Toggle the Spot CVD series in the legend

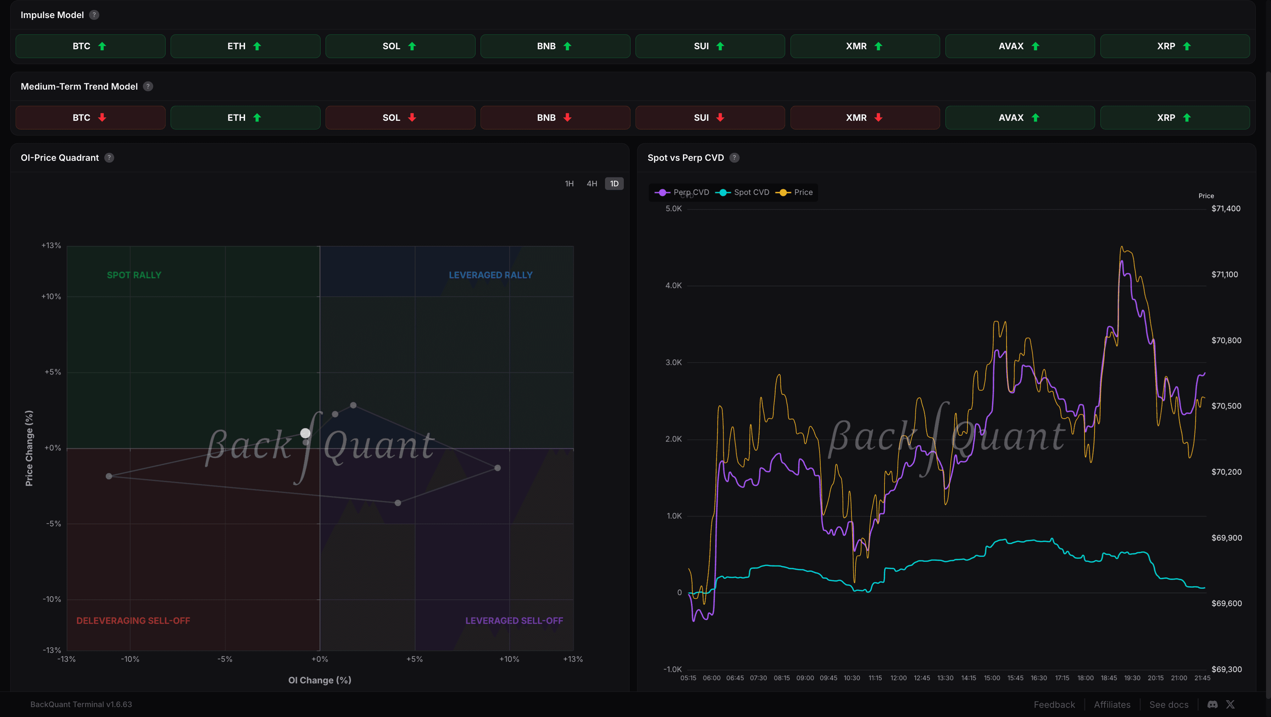(743, 192)
